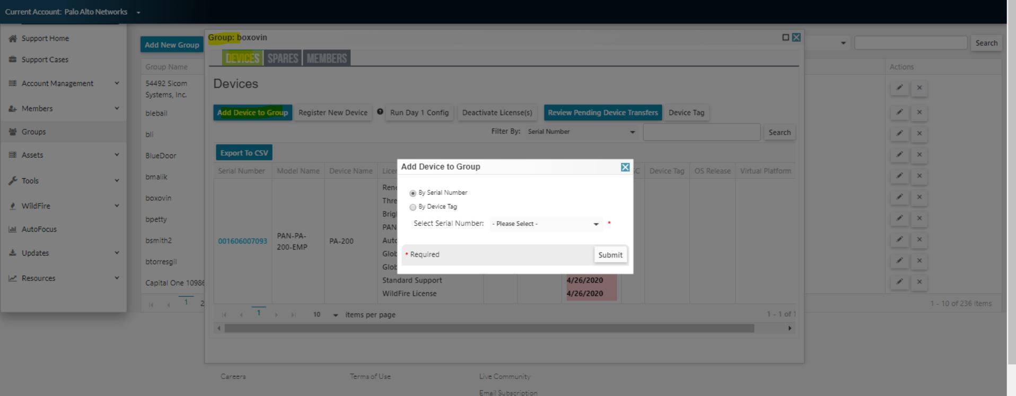Click the groups search input field
Screen dimensions: 1016x396
[910, 43]
